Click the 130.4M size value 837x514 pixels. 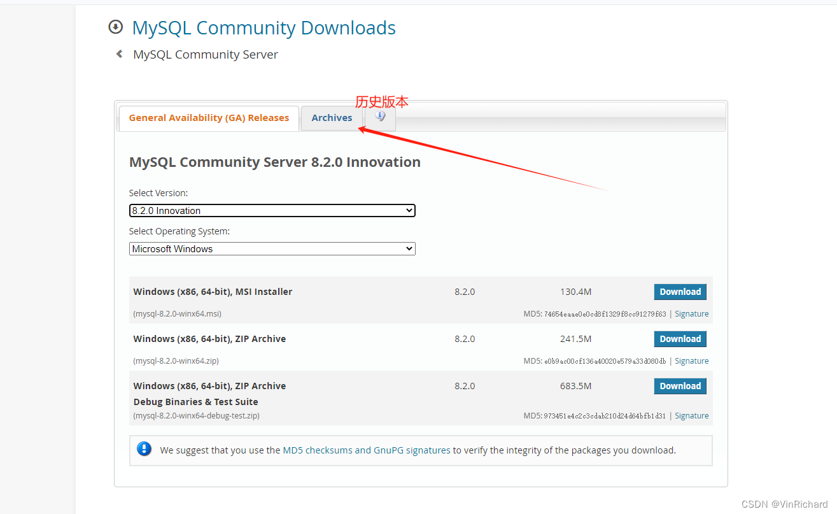575,292
